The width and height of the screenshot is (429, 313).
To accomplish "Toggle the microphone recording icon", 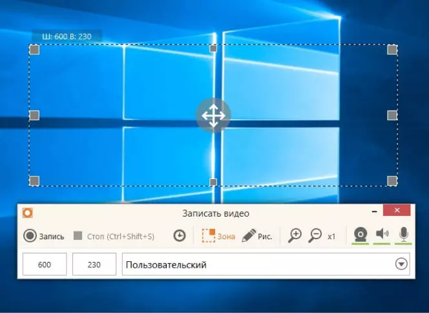I will tap(403, 235).
